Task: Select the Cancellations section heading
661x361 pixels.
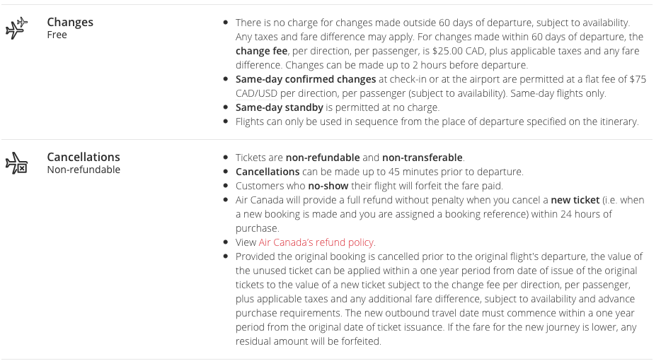Action: click(84, 157)
